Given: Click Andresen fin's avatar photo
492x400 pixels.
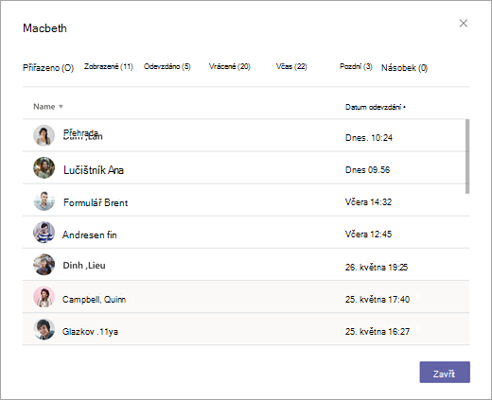Looking at the screenshot, I should click(44, 233).
